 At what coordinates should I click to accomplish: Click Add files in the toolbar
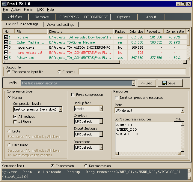[x=15, y=17]
